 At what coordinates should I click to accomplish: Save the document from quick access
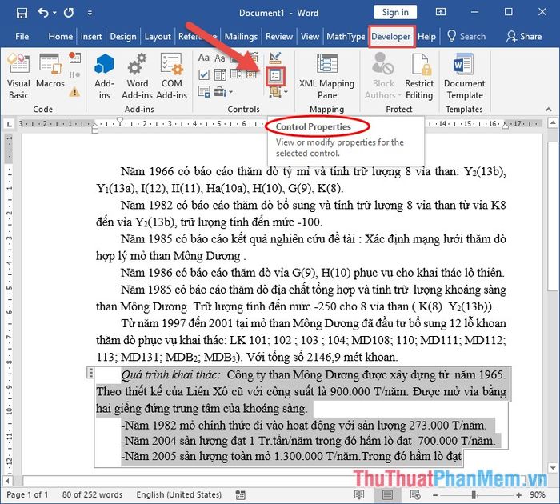pyautogui.click(x=22, y=14)
